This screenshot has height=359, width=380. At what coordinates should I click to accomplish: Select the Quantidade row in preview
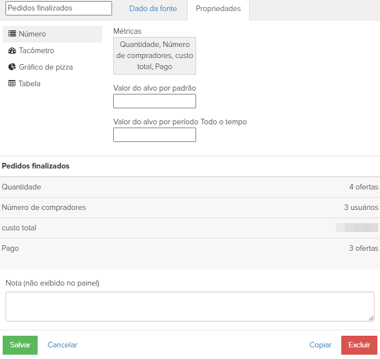[189, 187]
